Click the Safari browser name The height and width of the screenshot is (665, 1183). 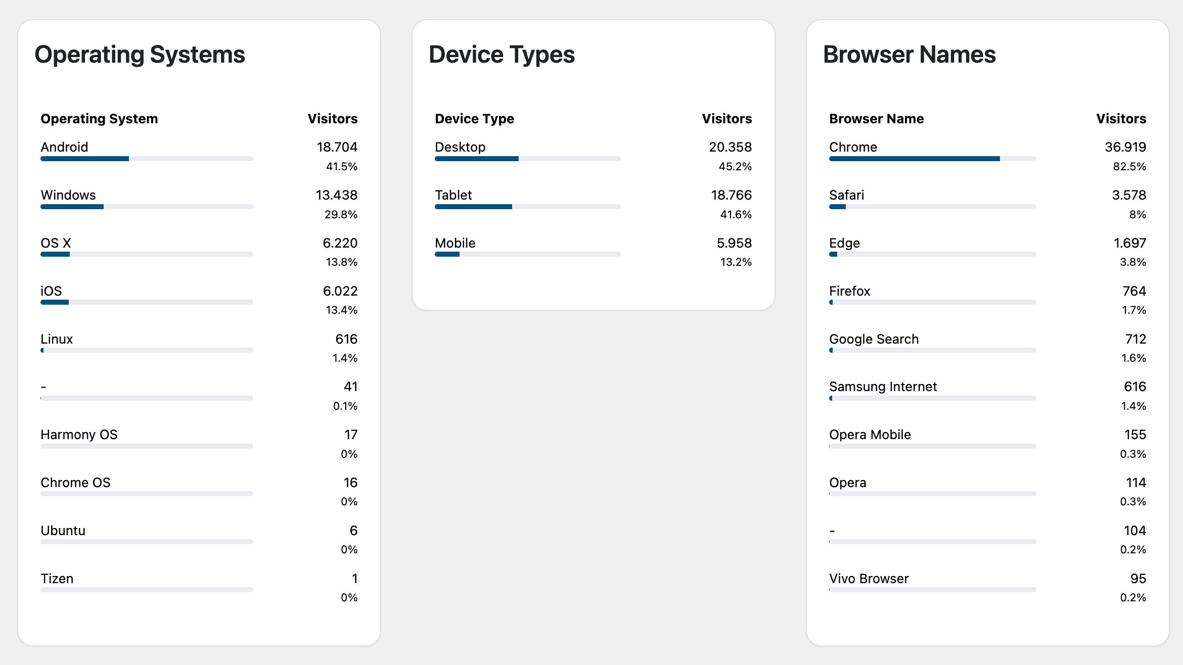(846, 195)
